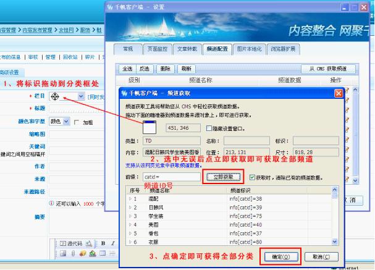Toggle the 加粗 checkbox on the web form
The height and width of the screenshot is (270, 375).
[x=77, y=122]
